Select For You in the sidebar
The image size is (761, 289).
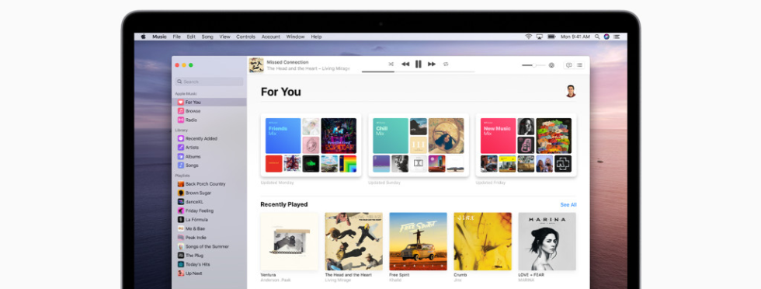[210, 102]
